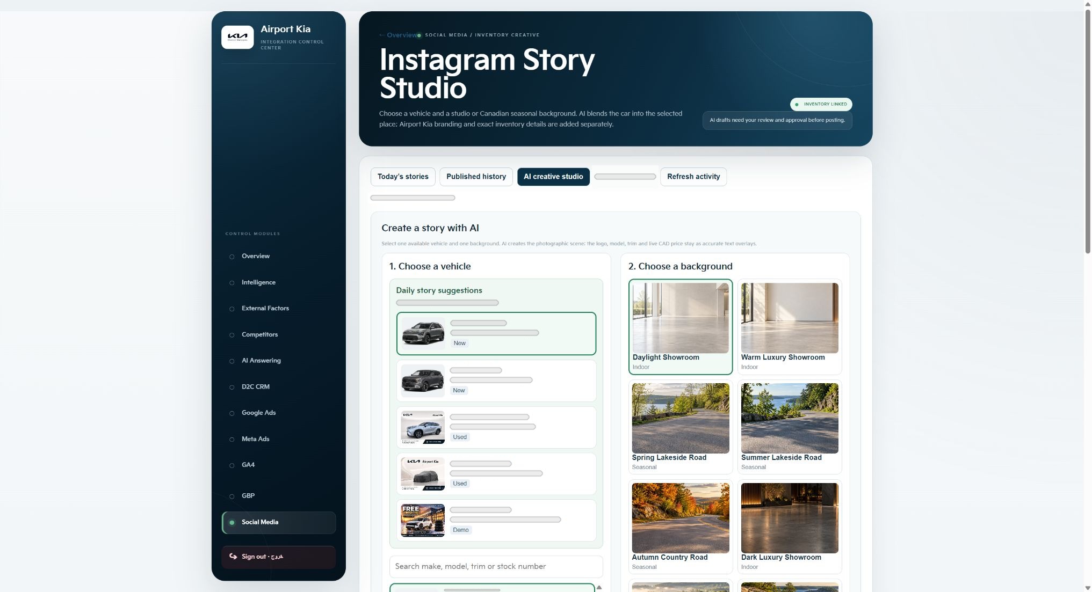The image size is (1092, 592).
Task: Open AI Answering module
Action: [278, 361]
